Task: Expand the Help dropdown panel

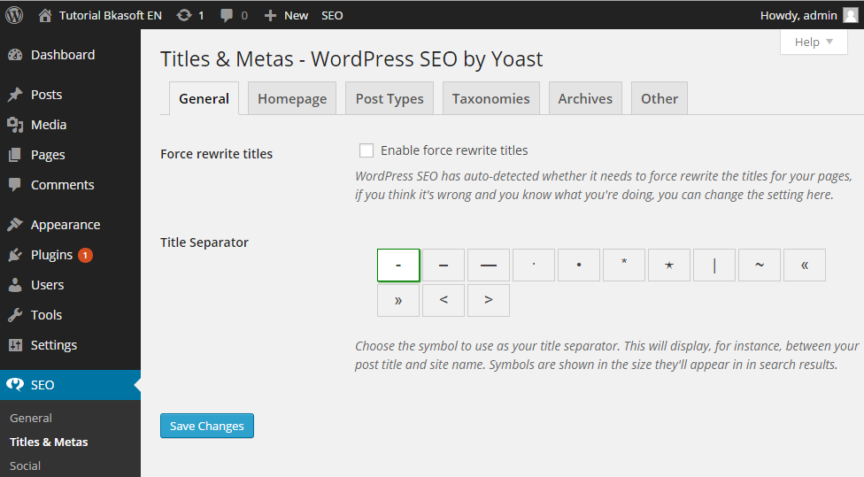Action: click(x=814, y=42)
